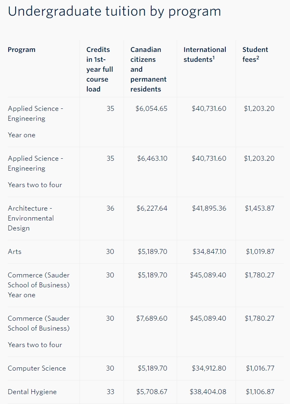
Task: Click the Student fees footnote 2 header
Action: 255,54
